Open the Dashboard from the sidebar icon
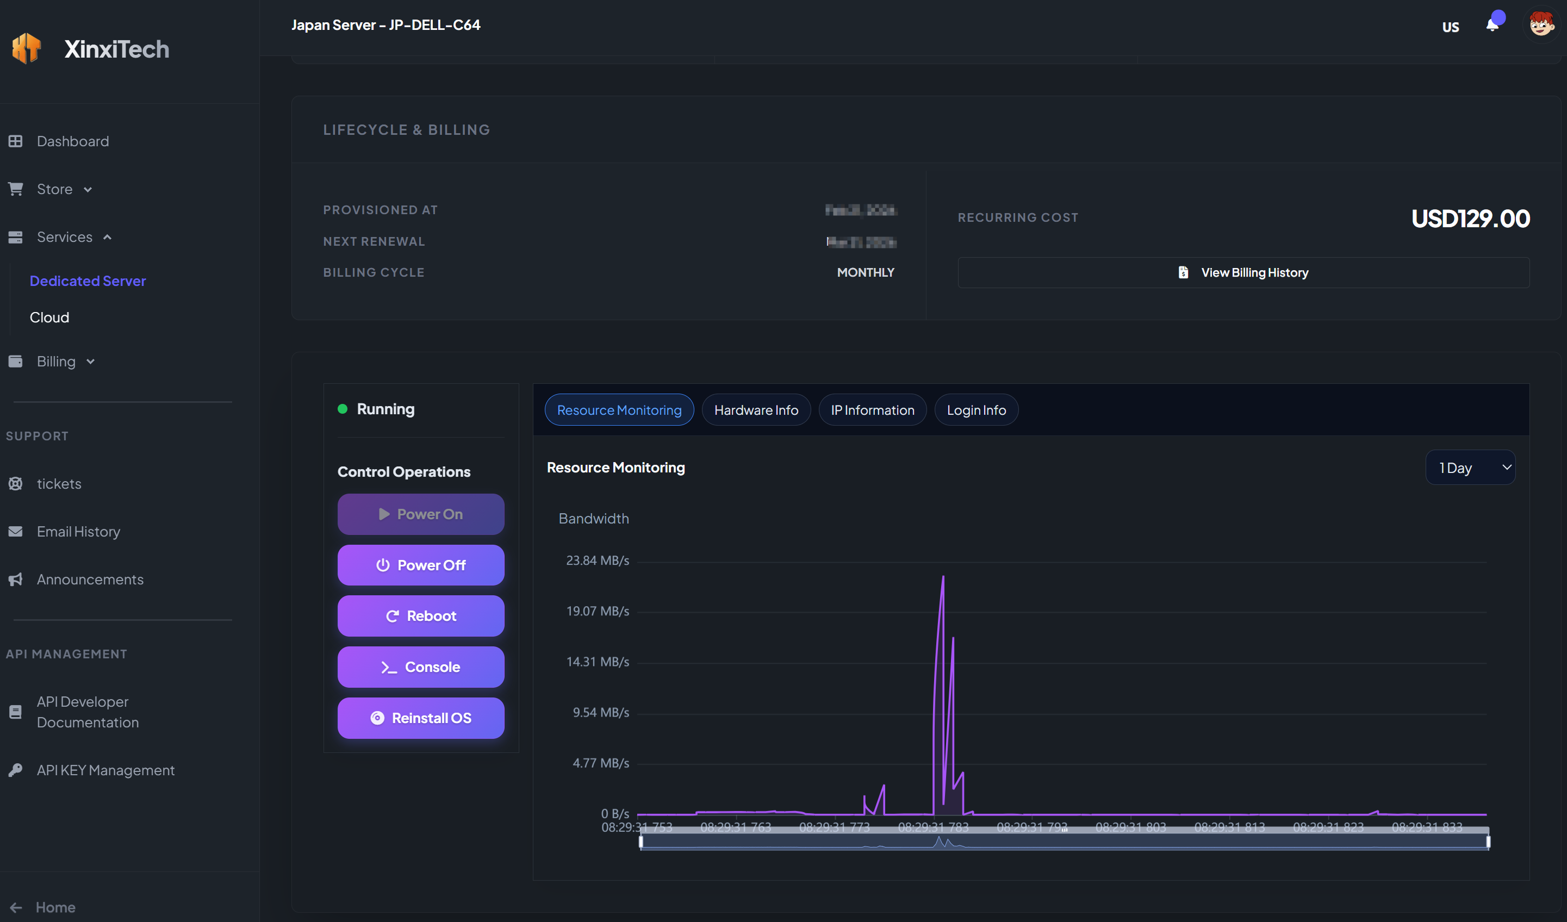The width and height of the screenshot is (1567, 922). click(x=16, y=141)
